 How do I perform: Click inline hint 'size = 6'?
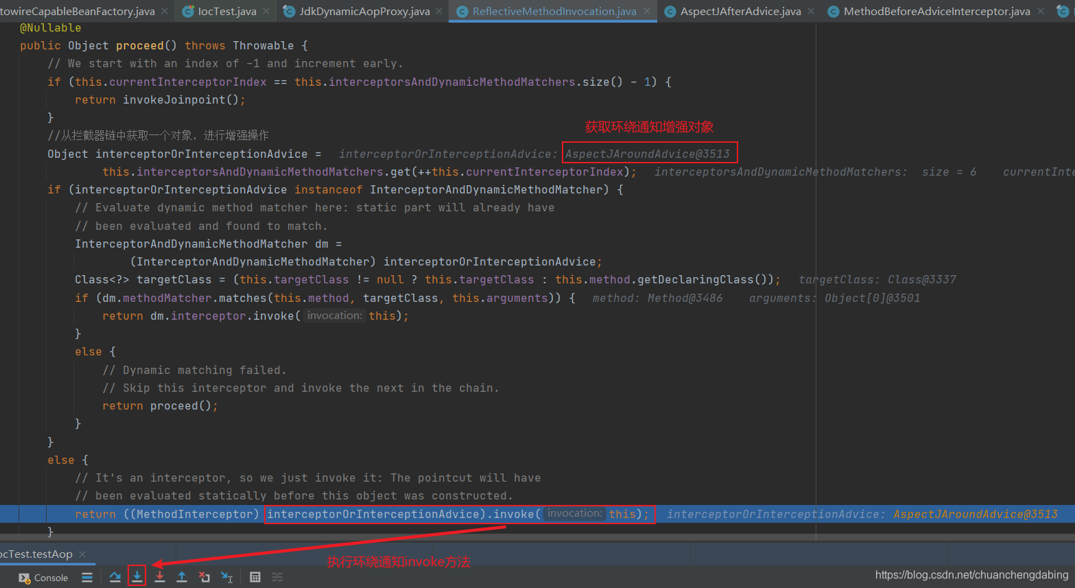pos(949,172)
